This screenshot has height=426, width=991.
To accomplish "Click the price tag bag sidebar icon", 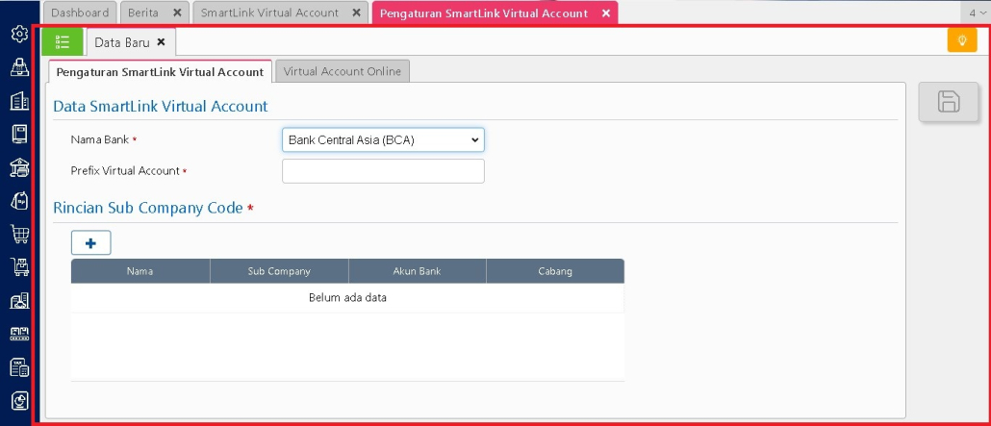I will pyautogui.click(x=18, y=201).
